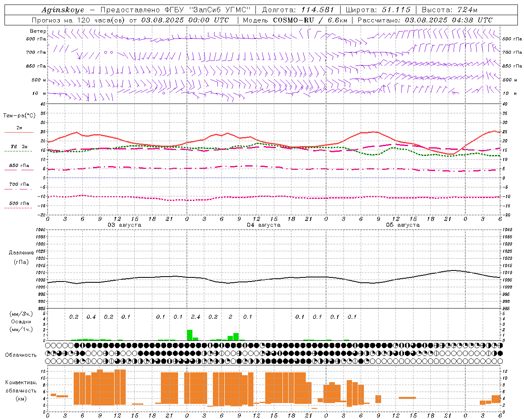Click the "04 августа" date label

pos(264,225)
